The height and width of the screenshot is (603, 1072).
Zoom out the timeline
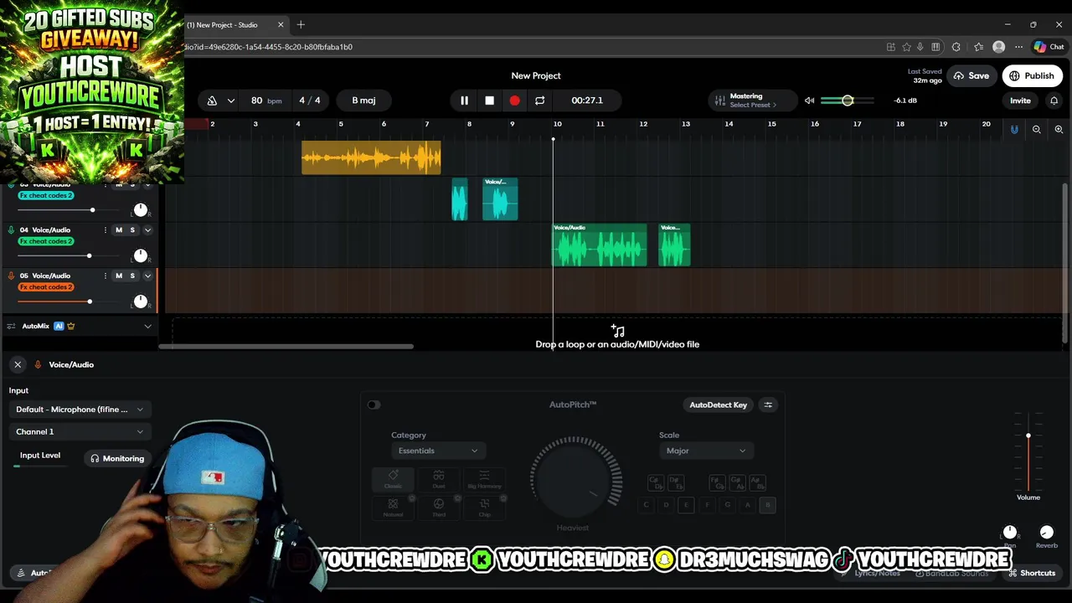1037,129
